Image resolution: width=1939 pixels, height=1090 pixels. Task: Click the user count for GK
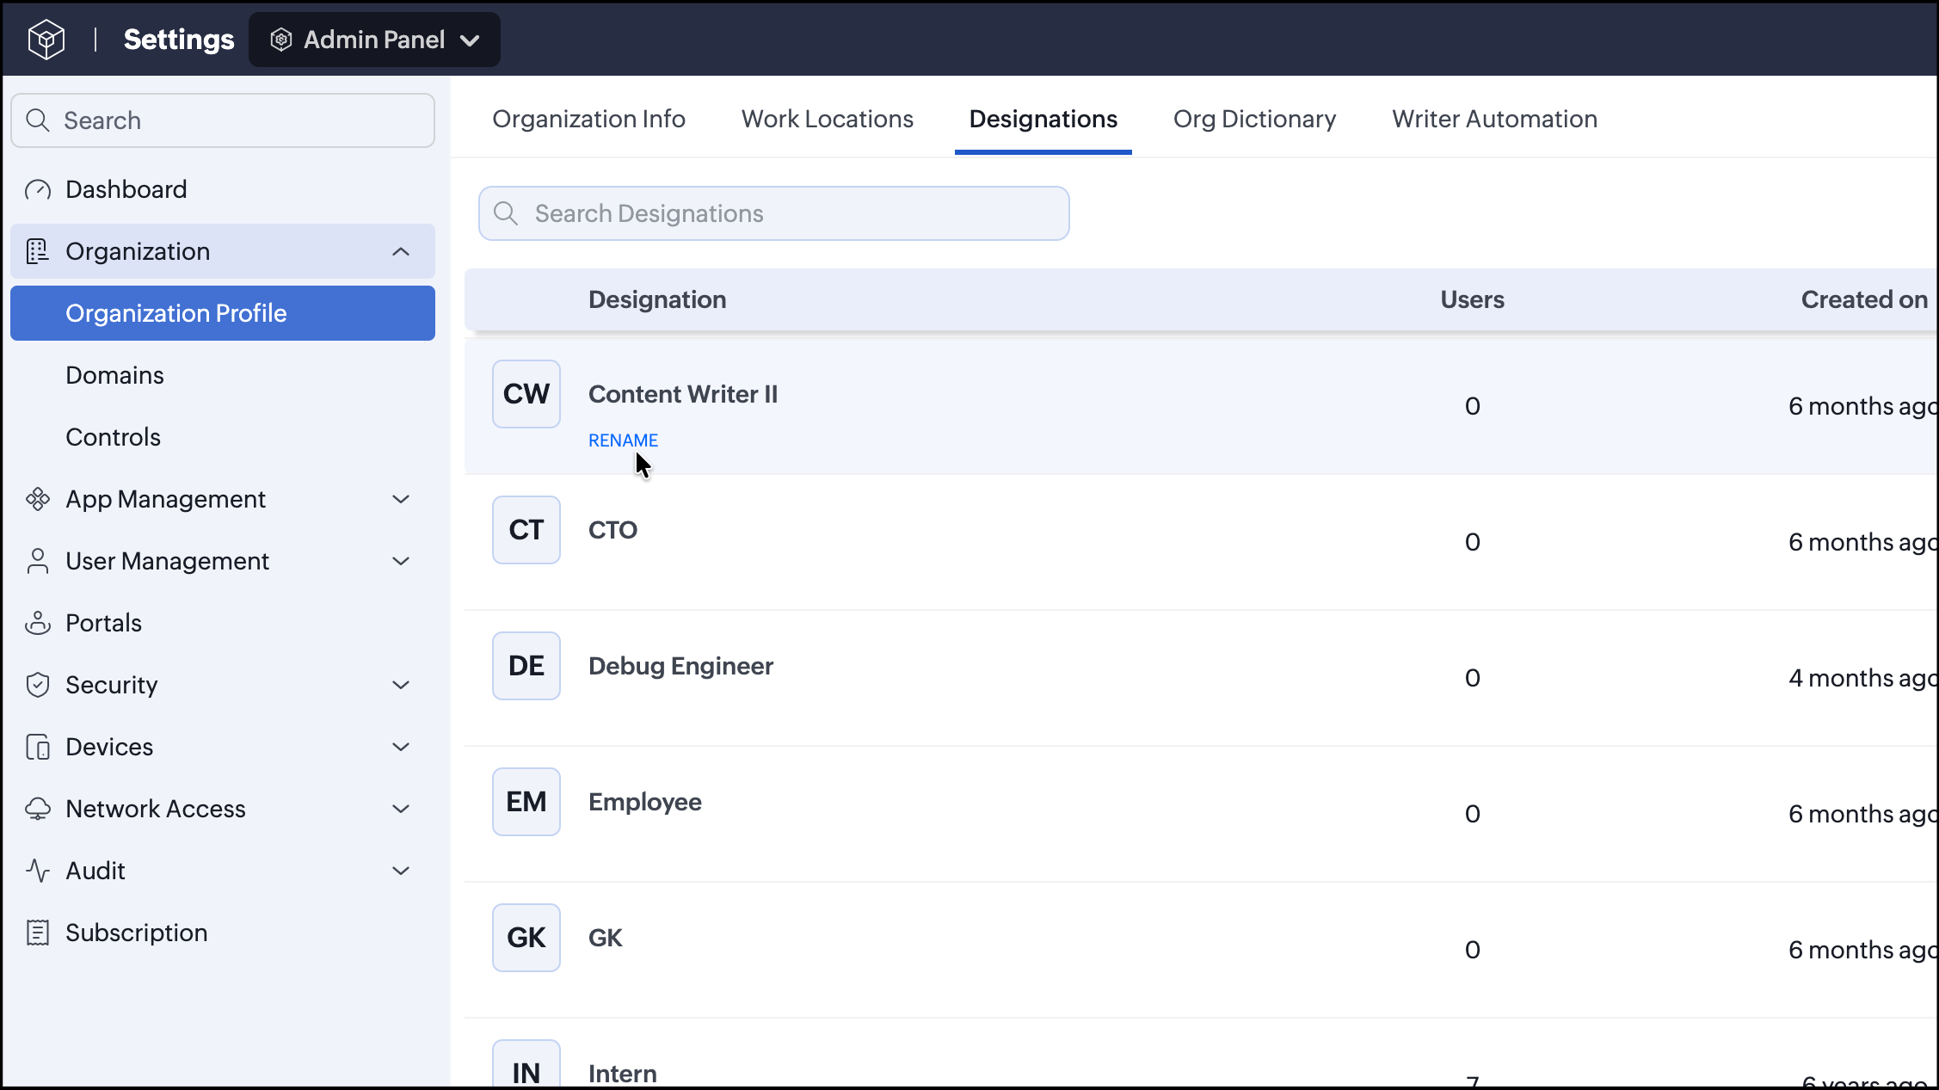tap(1473, 950)
